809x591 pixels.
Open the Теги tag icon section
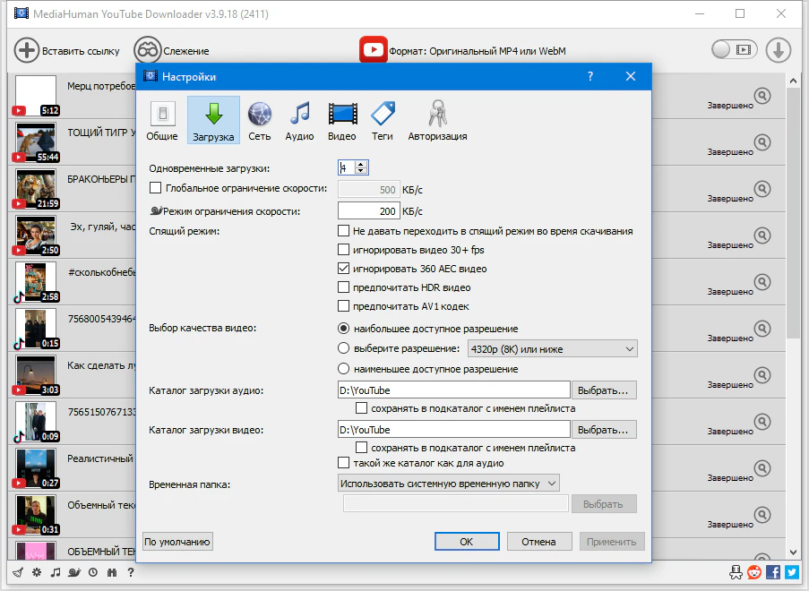[383, 120]
